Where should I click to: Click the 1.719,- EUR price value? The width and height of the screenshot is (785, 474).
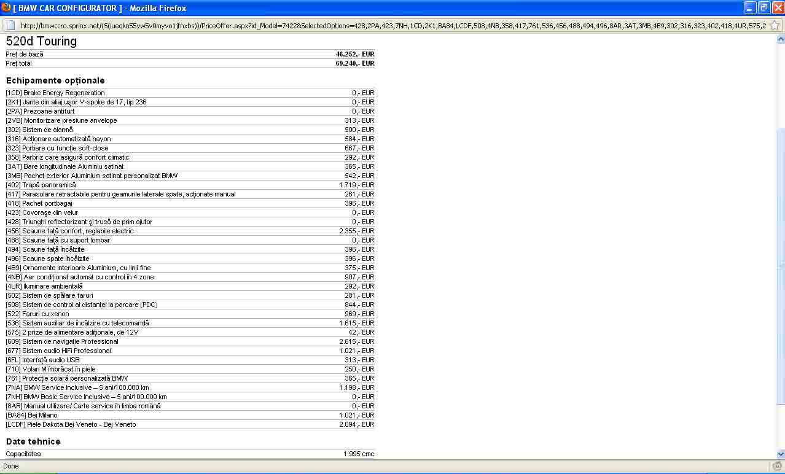[356, 185]
